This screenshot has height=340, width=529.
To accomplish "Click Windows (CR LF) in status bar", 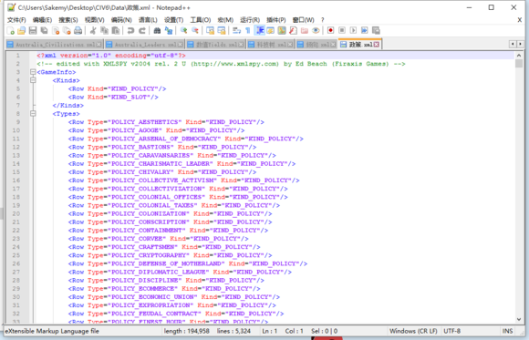I will coord(413,331).
